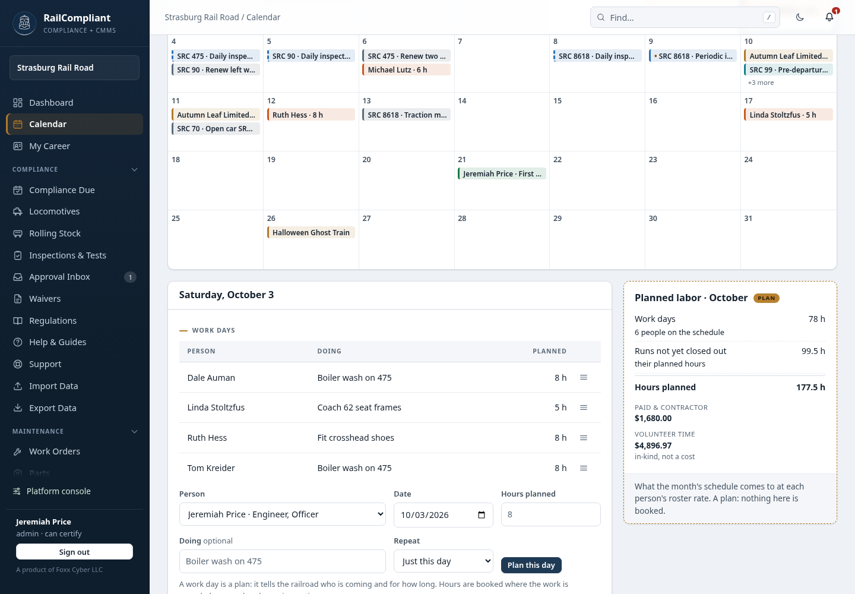855x594 pixels.
Task: Click the Work Orders wrench icon
Action: [18, 451]
